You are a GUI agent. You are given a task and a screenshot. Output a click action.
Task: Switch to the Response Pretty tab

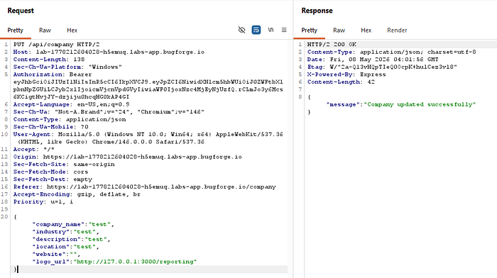309,30
